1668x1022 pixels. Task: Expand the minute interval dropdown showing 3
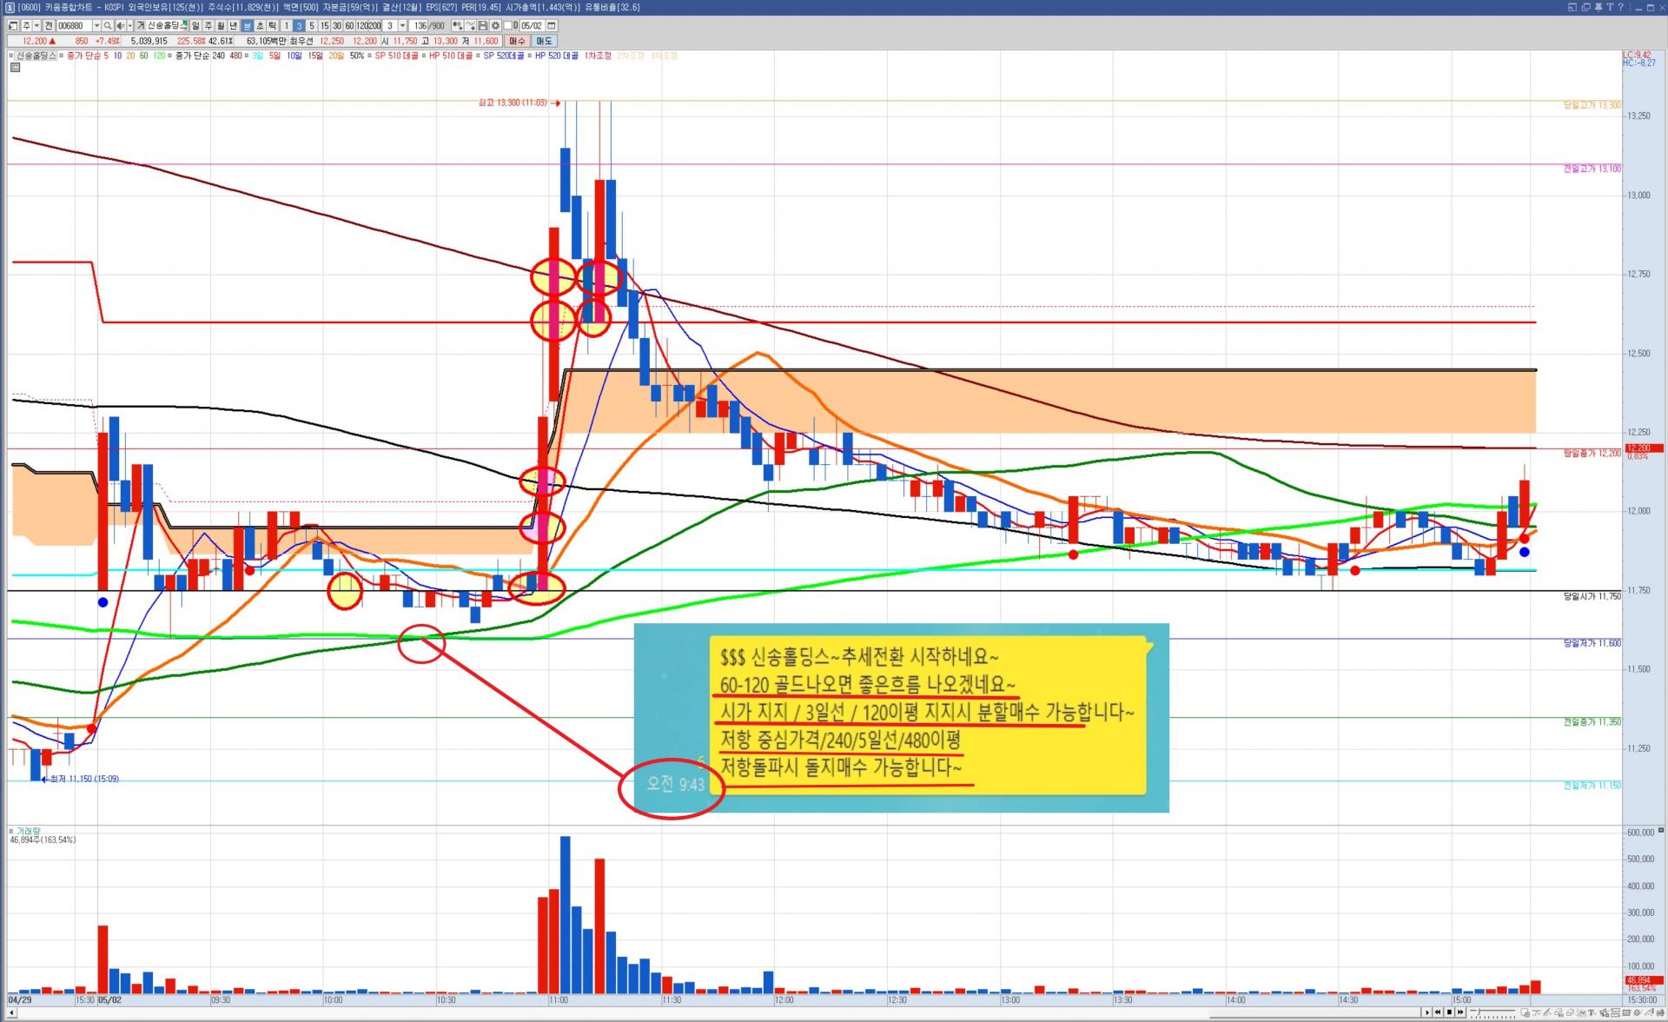pos(402,25)
